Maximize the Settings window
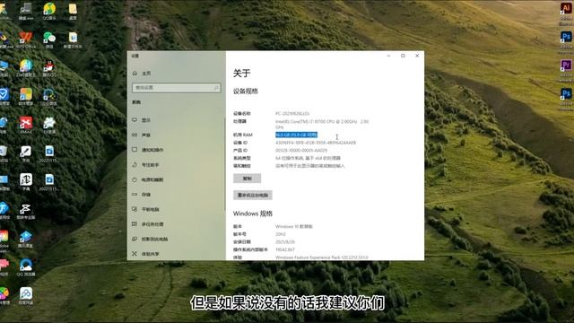The image size is (574, 323). click(x=403, y=56)
